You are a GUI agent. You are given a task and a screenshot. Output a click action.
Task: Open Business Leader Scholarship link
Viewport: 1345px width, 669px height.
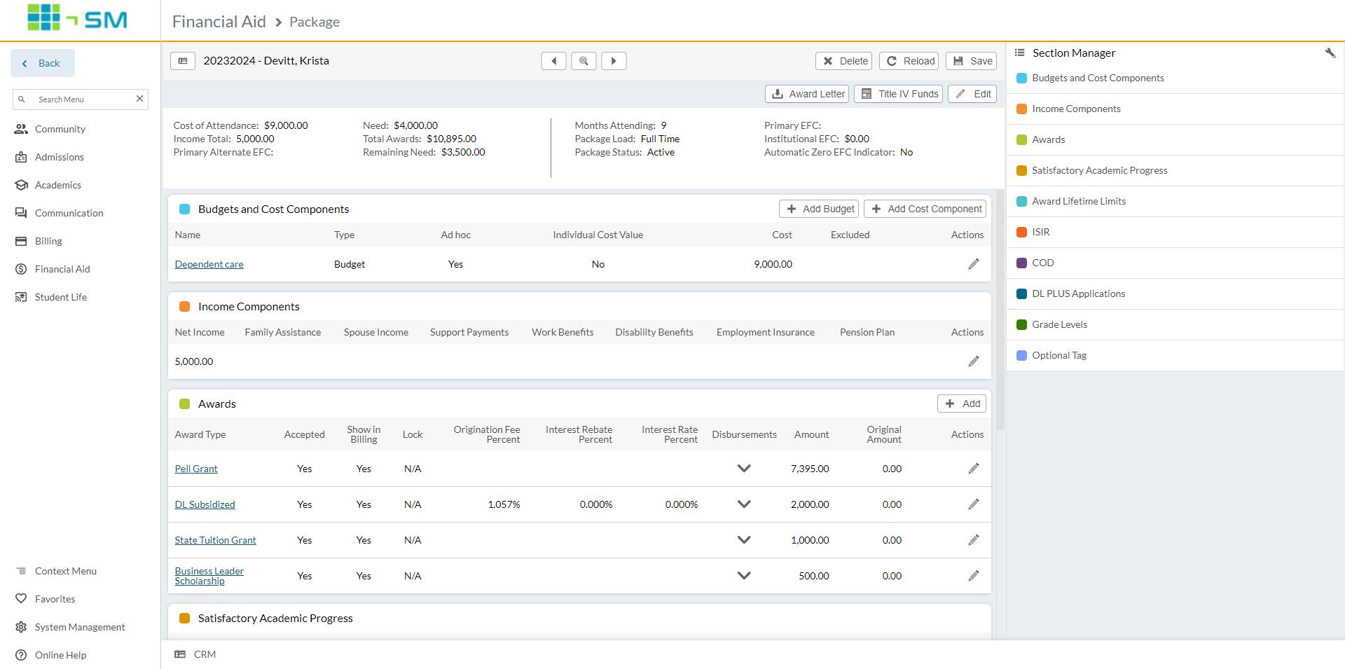(209, 576)
